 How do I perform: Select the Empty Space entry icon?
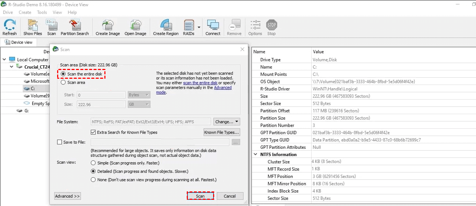click(x=26, y=103)
